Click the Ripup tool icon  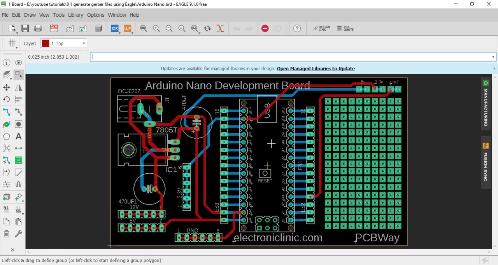tap(18, 112)
